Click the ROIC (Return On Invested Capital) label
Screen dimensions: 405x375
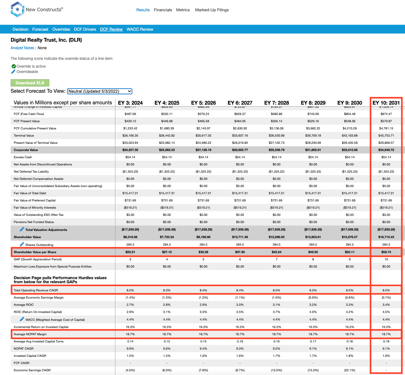[x=38, y=312]
